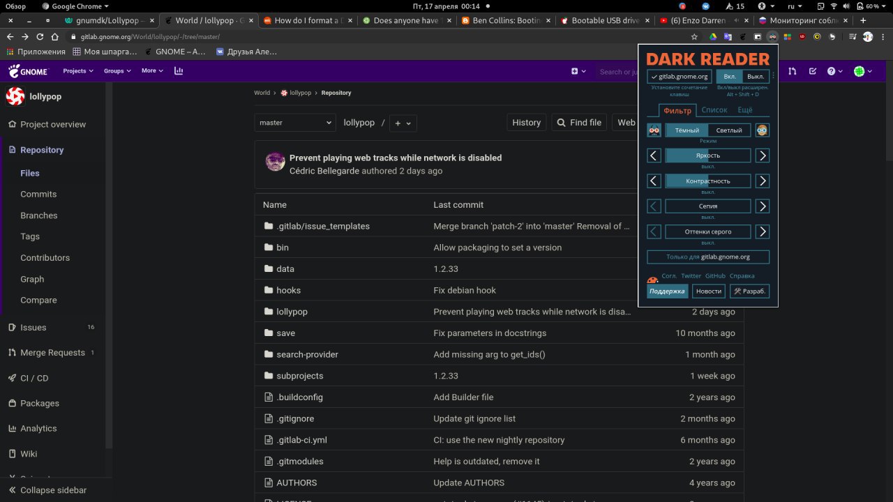This screenshot has width=893, height=502.
Task: Toggle Только для gitlab.gnome.org setting
Action: tap(708, 257)
